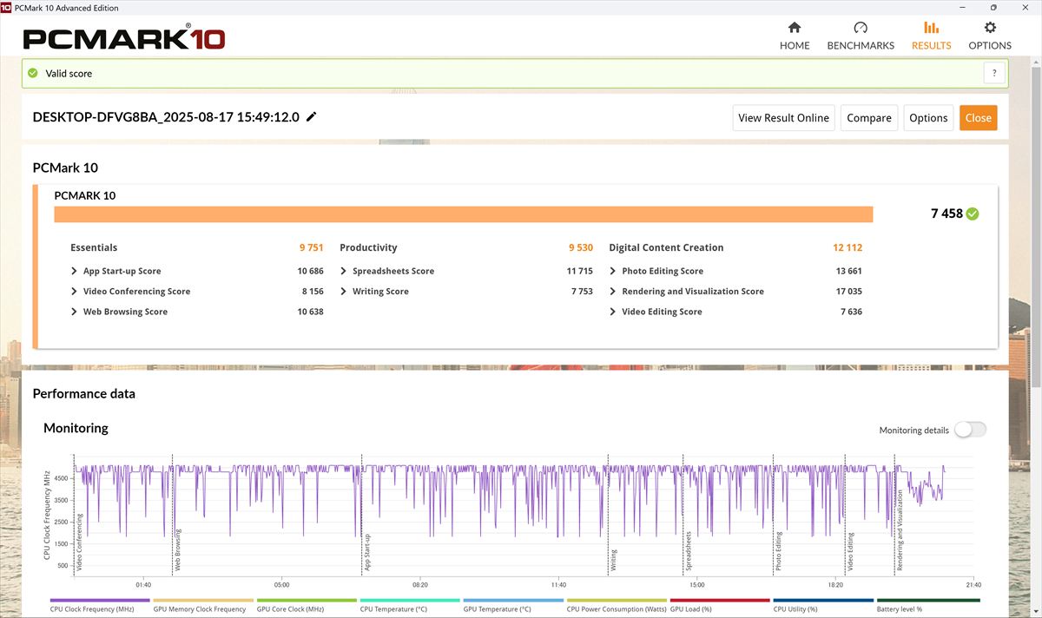Click the Video Conferencing marker on the chart
The image size is (1042, 618).
click(79, 542)
